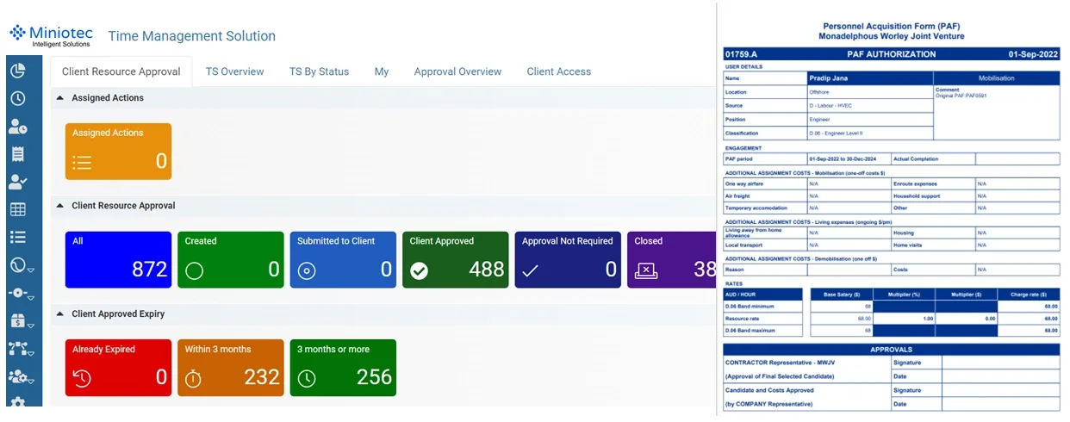The height and width of the screenshot is (422, 1070).
Task: Open the orange Assigned Actions tile
Action: point(118,152)
